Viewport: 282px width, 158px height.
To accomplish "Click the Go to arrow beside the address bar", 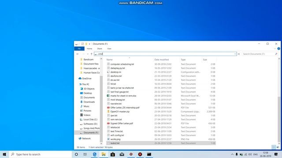I will 239,54.
